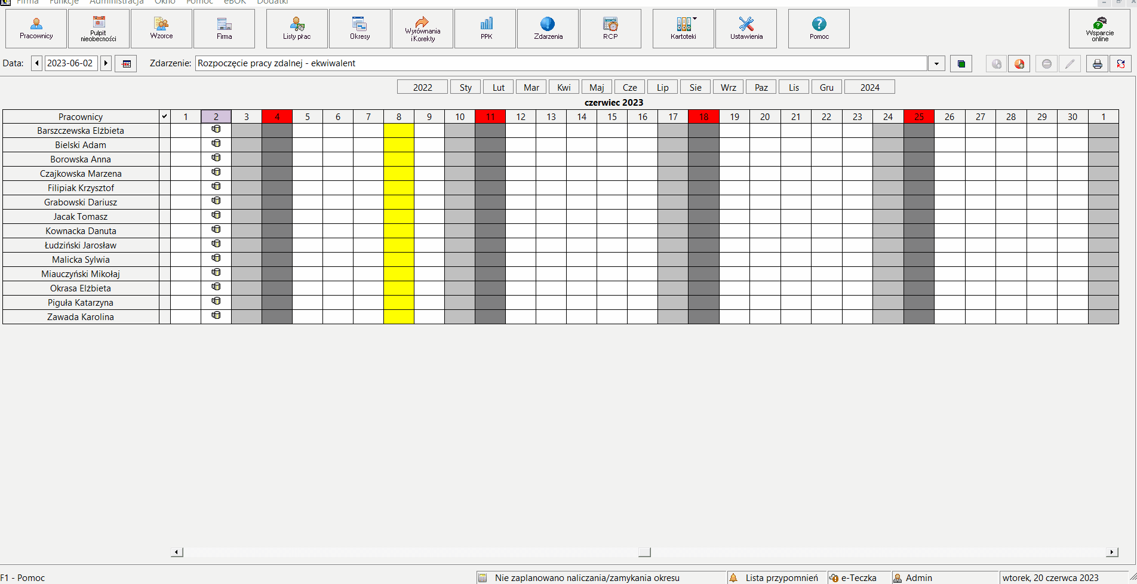
Task: Open the Pracownicy module
Action: pos(36,29)
